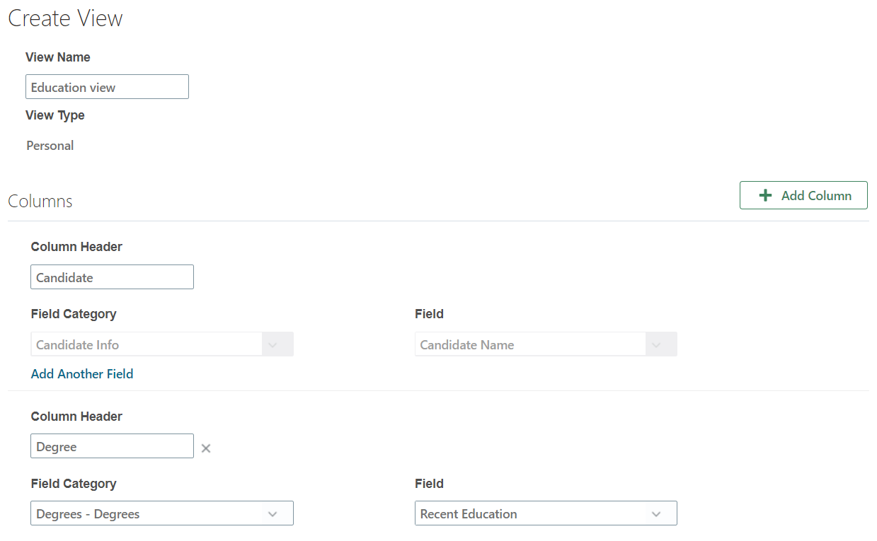This screenshot has width=877, height=541.
Task: Remove the Degree column using X icon
Action: pos(206,448)
